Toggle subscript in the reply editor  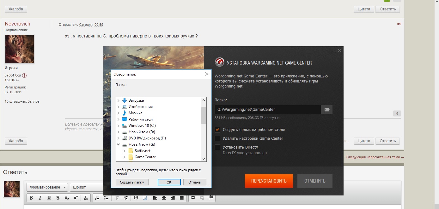67,198
